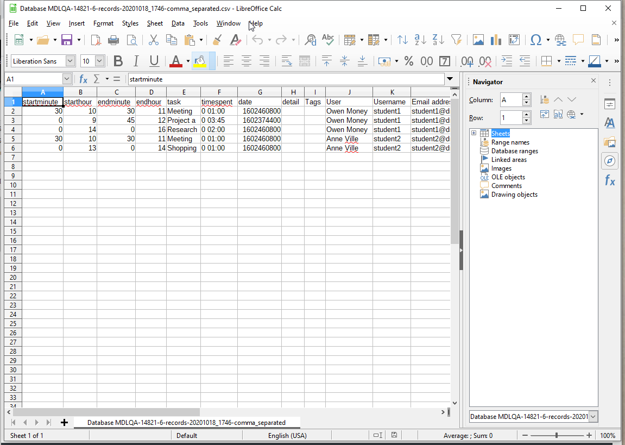Click column G header
The width and height of the screenshot is (625, 445).
[x=260, y=92]
